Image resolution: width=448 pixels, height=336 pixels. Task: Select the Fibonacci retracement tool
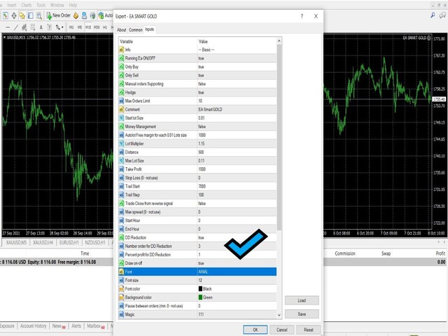click(x=33, y=27)
